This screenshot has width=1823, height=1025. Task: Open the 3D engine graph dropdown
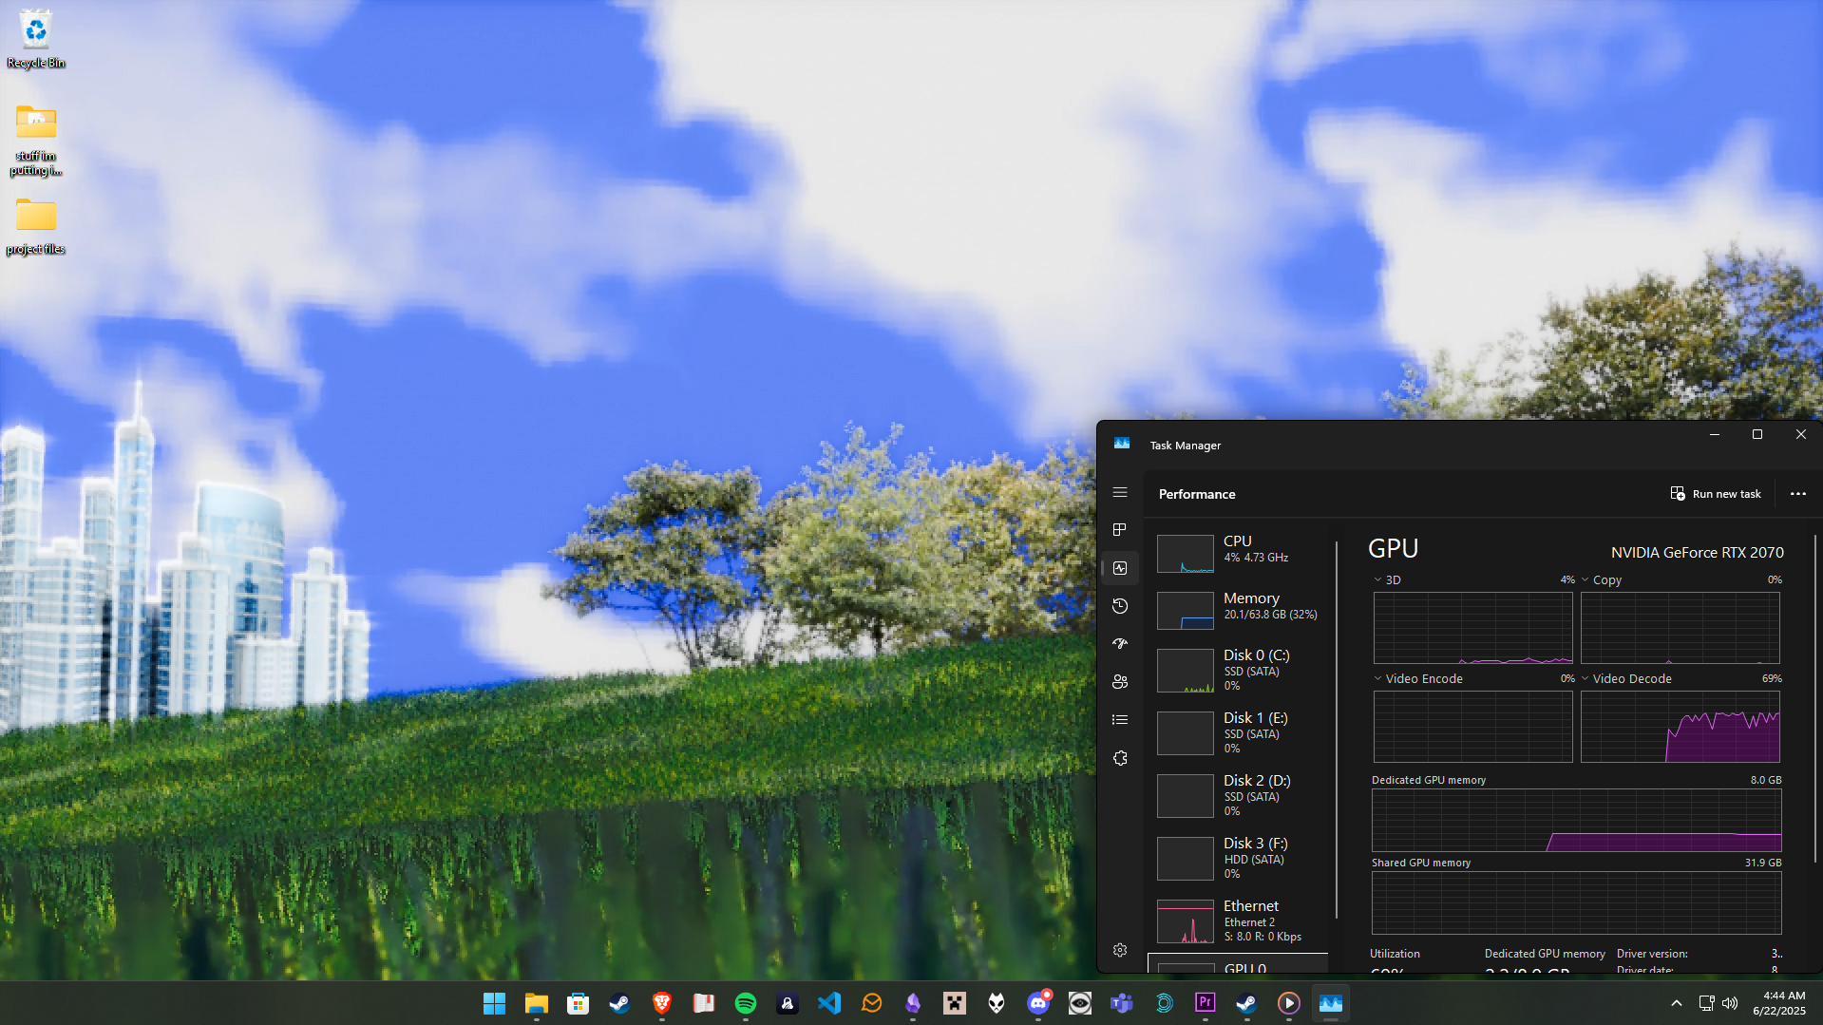click(1377, 579)
